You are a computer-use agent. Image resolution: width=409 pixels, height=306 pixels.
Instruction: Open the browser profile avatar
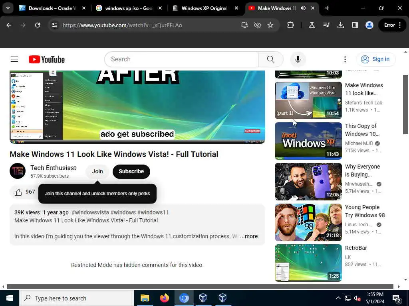pos(369,25)
